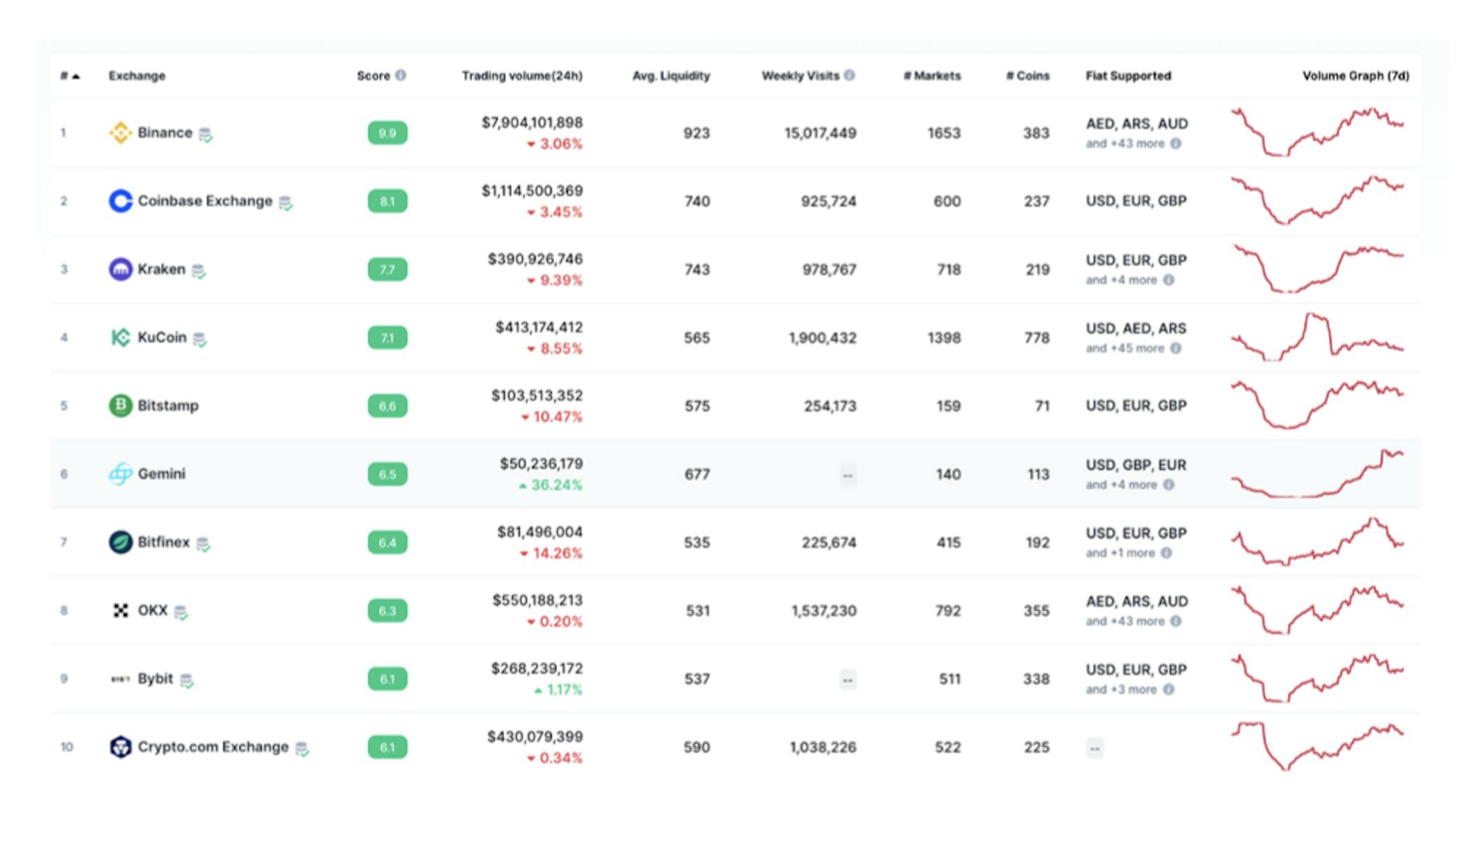Click KuCoin's 'and +45 more' fiat text
This screenshot has height=841, width=1483.
coord(1125,348)
